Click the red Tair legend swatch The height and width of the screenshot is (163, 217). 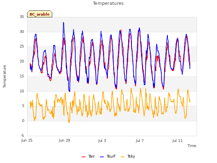[84, 157]
